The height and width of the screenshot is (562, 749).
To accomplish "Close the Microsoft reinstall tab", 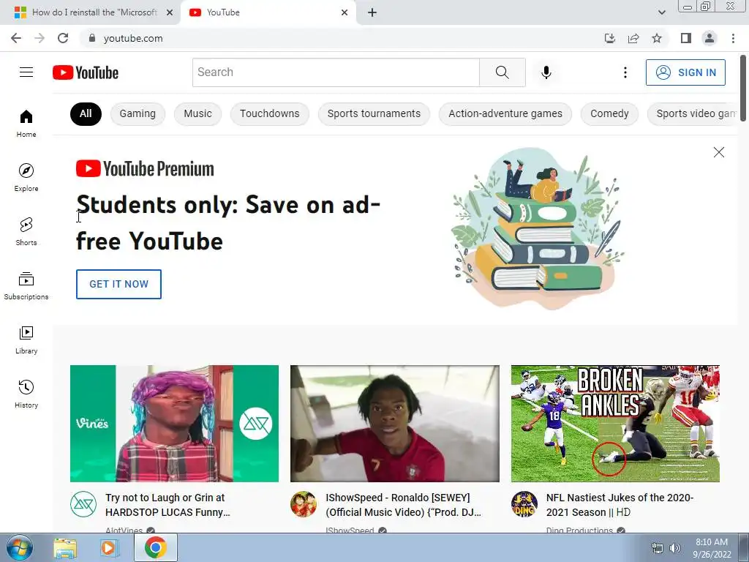I will (170, 12).
